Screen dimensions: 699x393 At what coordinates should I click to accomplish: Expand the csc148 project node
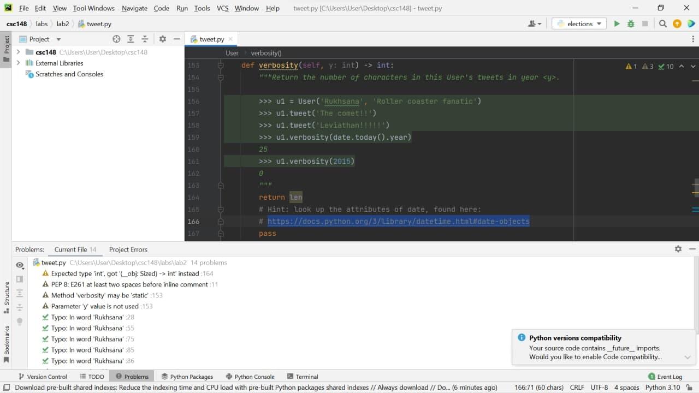(x=18, y=52)
